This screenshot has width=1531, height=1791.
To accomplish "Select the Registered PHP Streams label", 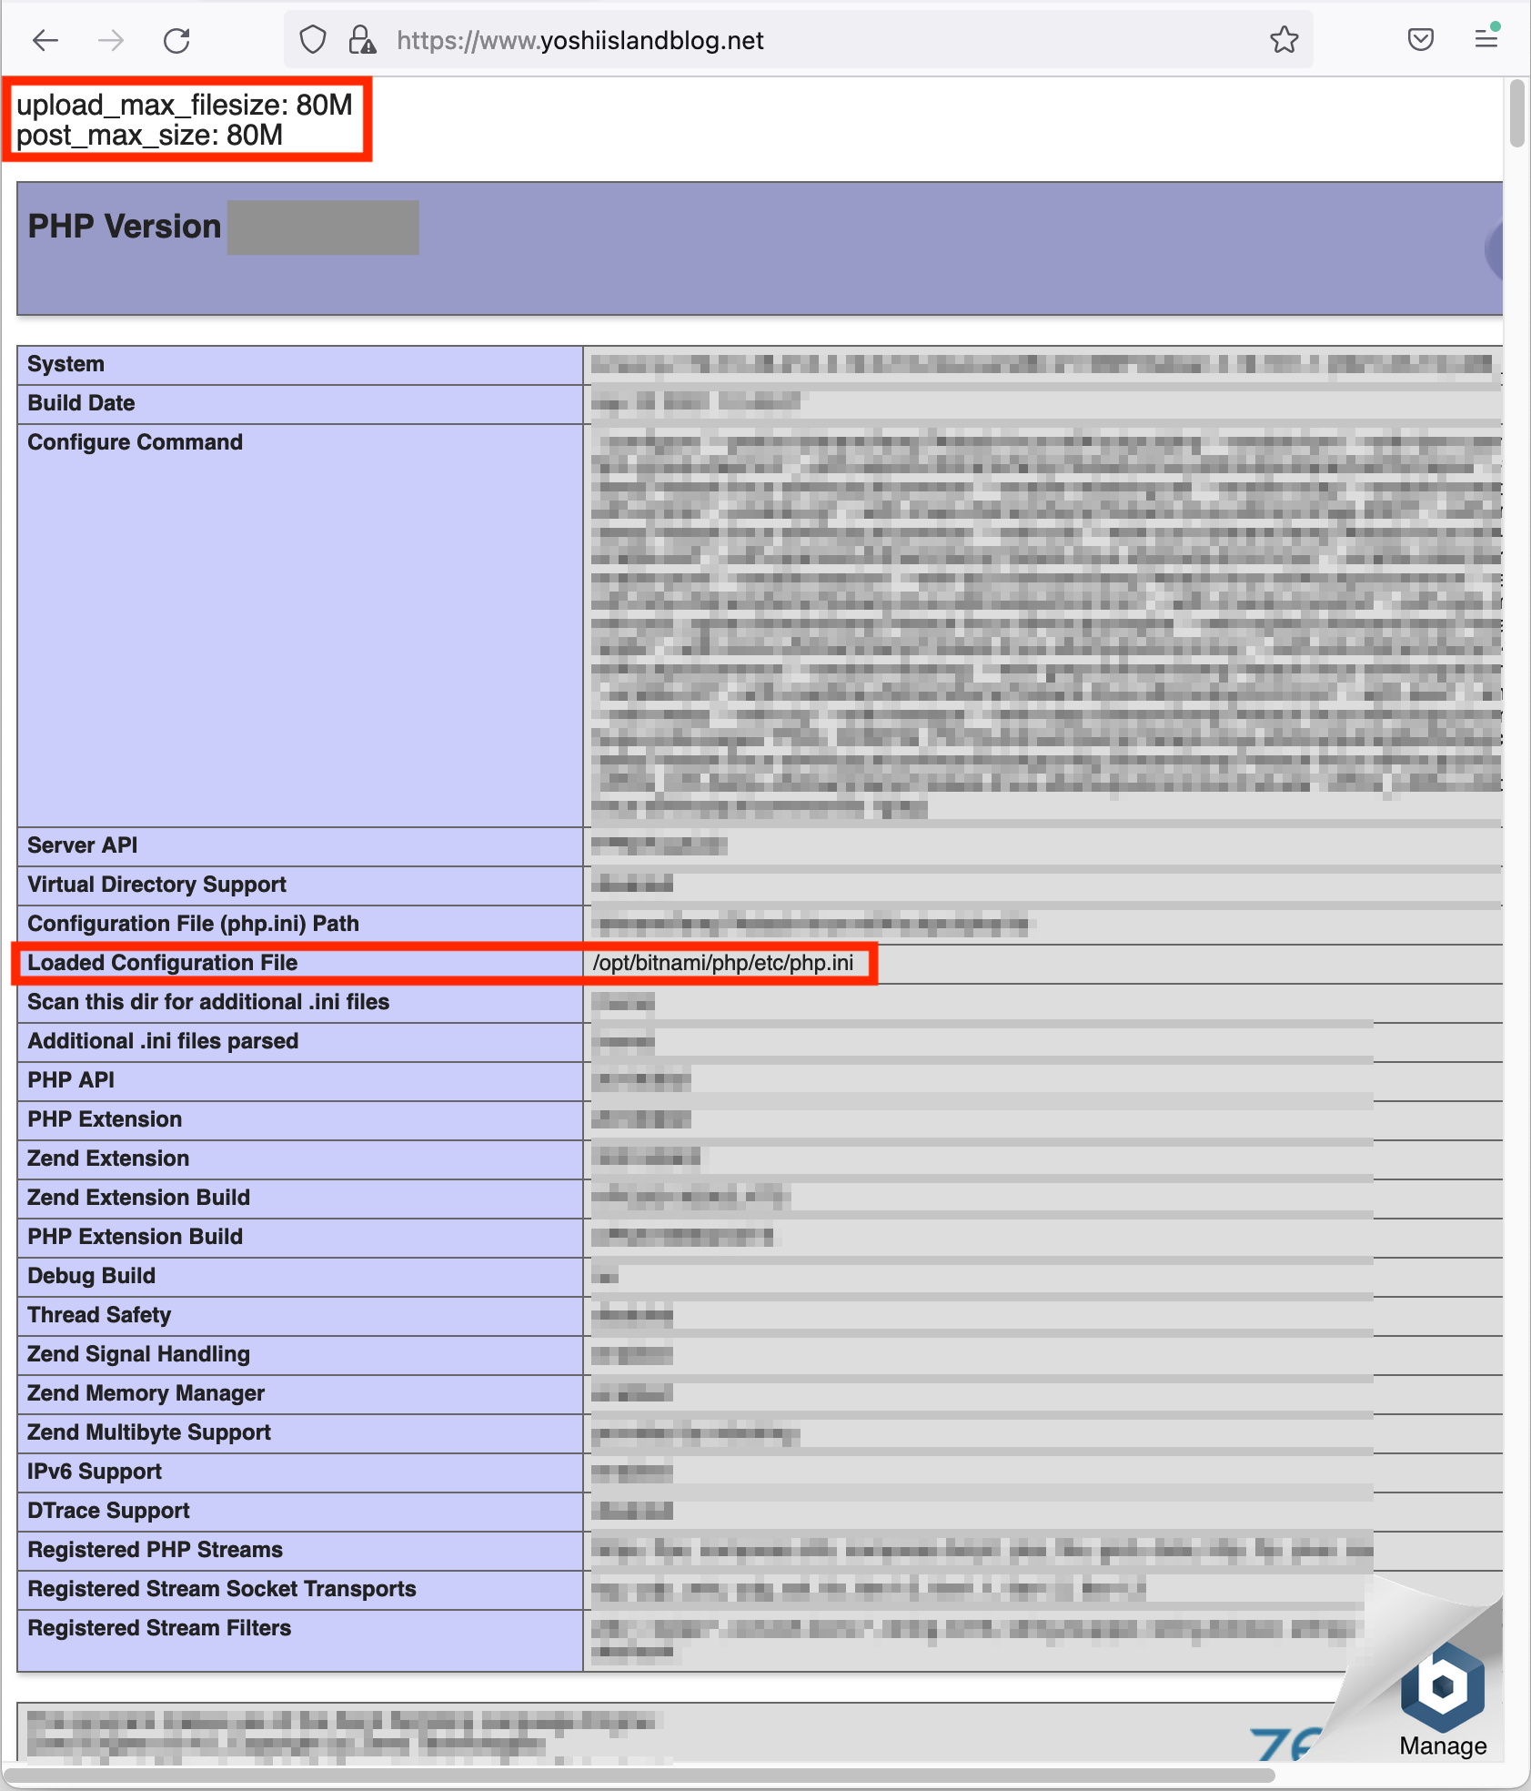I will tap(156, 1550).
